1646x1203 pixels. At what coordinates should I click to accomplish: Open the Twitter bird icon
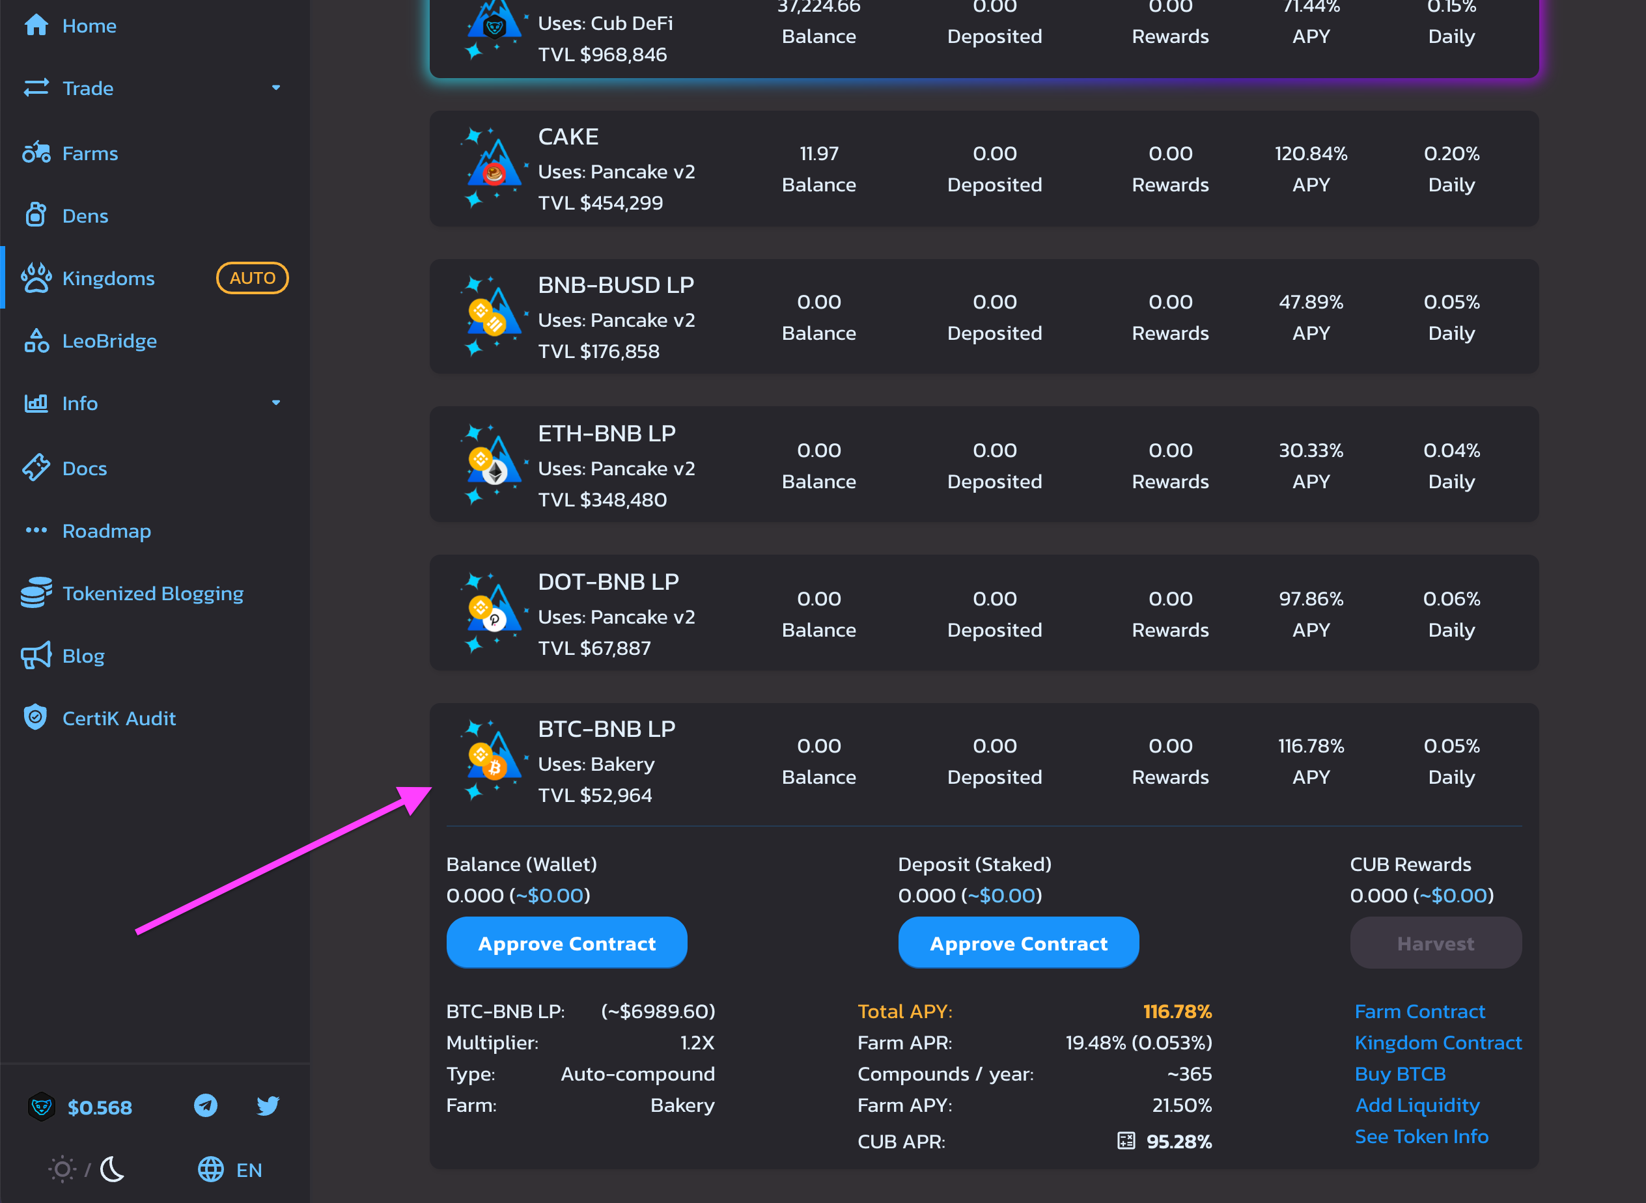click(x=268, y=1106)
